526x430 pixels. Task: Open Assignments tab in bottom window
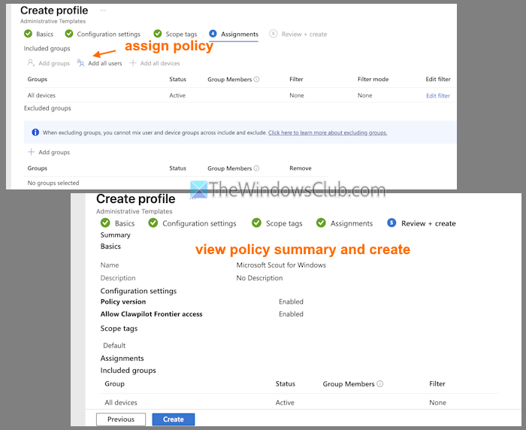[352, 223]
